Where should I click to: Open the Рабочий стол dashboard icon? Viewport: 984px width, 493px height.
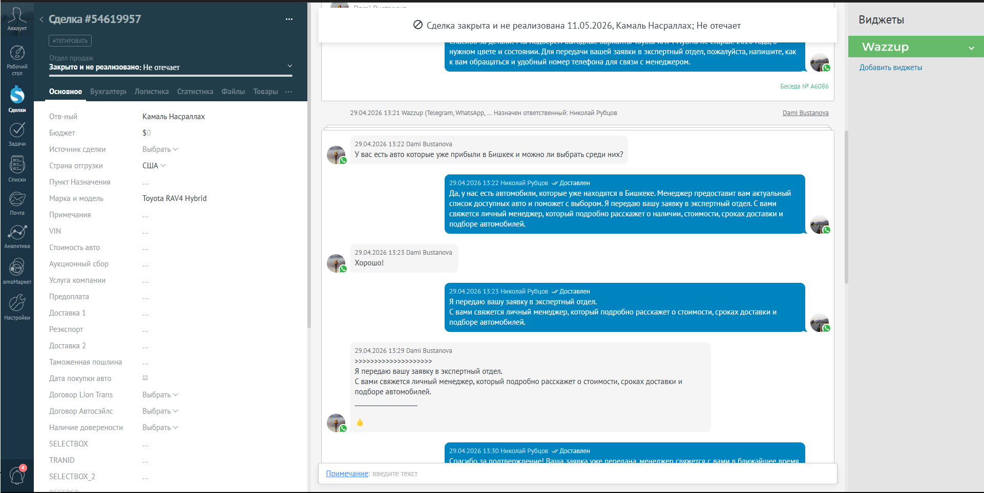[x=17, y=60]
